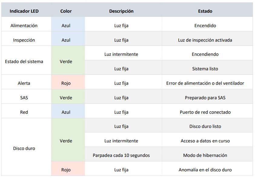255x178 pixels.
Task: Select the "Anomalía en el disco duro" cell
Action: pyautogui.click(x=205, y=170)
